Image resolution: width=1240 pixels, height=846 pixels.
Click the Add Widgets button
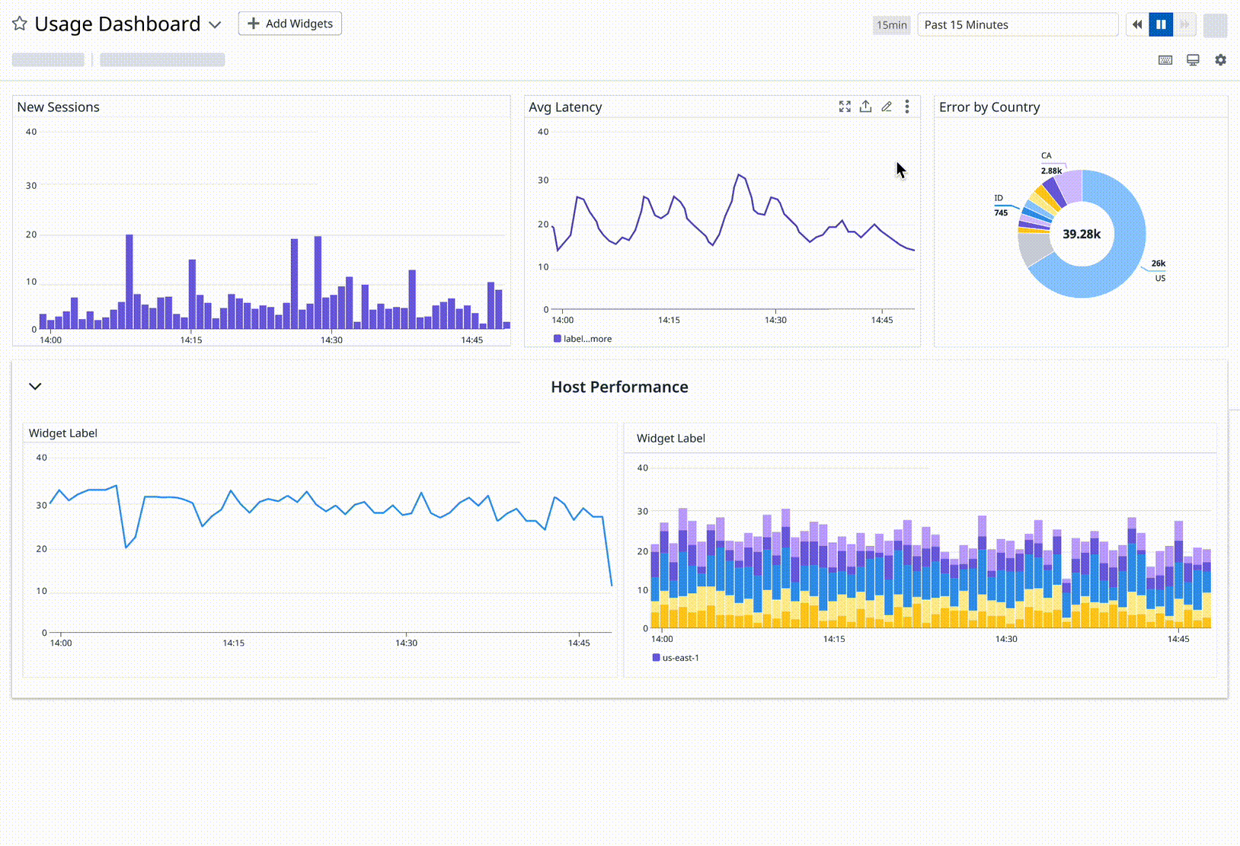(290, 24)
